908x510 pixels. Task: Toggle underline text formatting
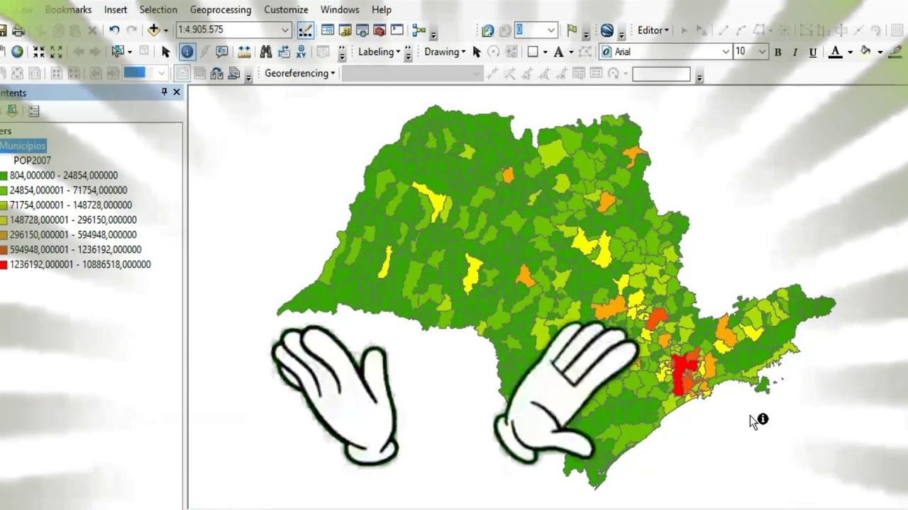pos(813,52)
